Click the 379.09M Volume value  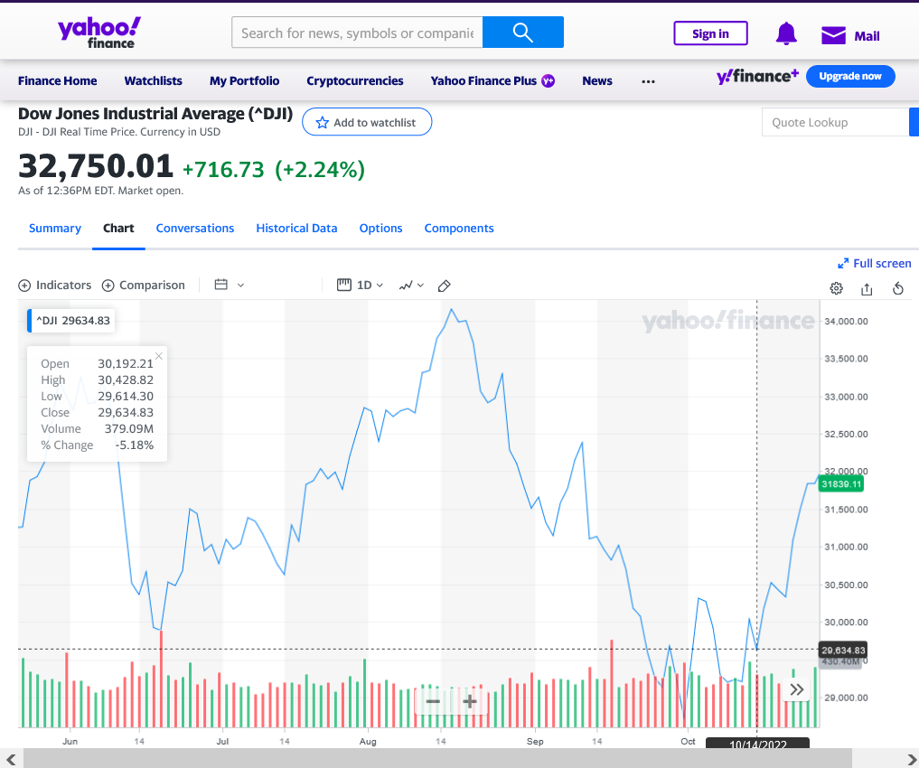(x=129, y=429)
